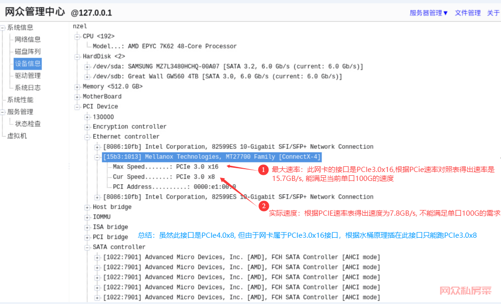
Task: Collapse the 服务管理 sidebar group
Action: tap(3, 112)
